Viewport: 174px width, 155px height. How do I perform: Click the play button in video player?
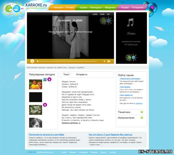pyautogui.click(x=32, y=61)
